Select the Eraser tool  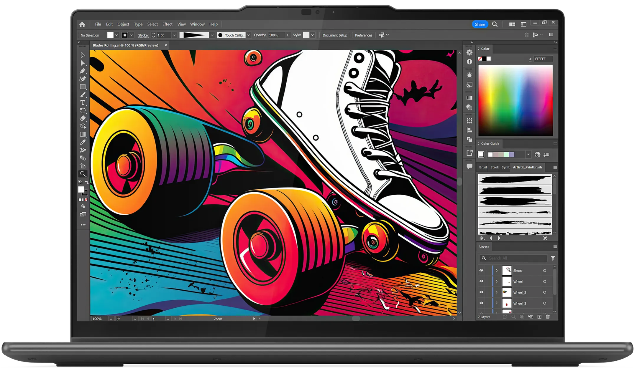pyautogui.click(x=83, y=118)
